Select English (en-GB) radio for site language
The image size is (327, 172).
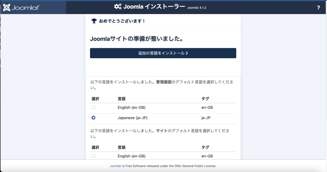click(94, 156)
